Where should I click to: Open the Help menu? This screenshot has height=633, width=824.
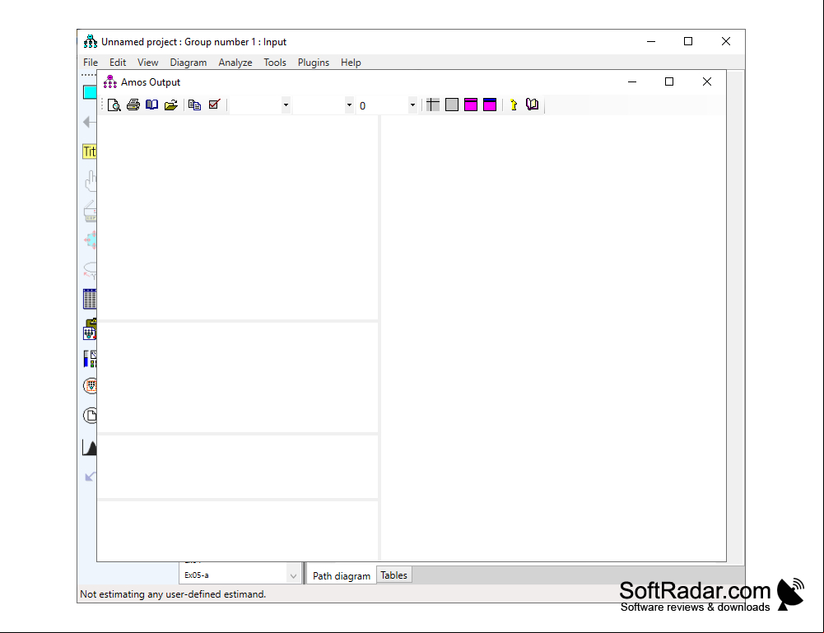(351, 63)
